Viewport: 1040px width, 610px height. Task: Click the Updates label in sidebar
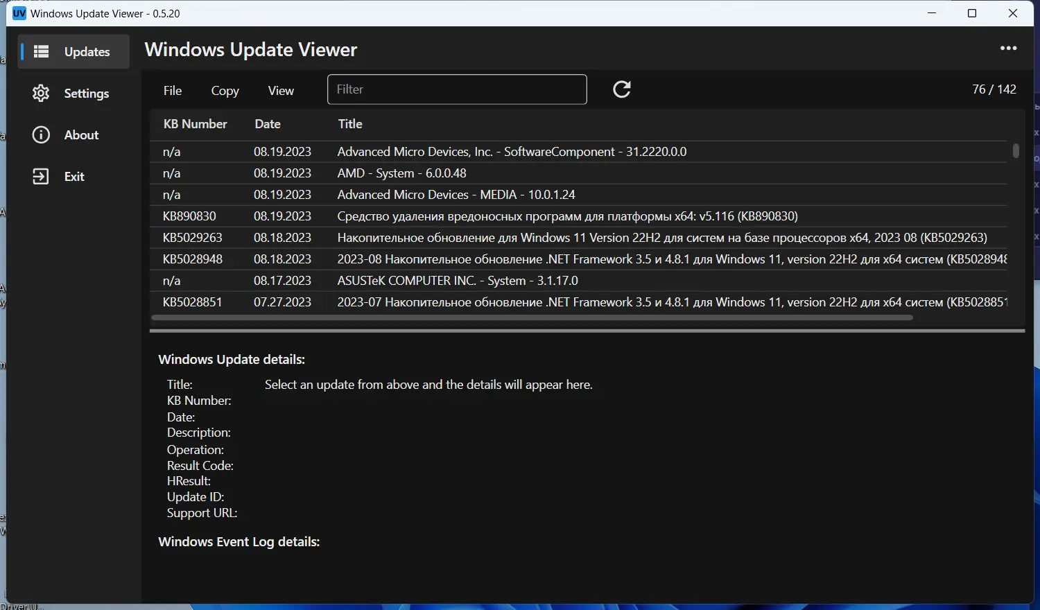click(x=87, y=52)
